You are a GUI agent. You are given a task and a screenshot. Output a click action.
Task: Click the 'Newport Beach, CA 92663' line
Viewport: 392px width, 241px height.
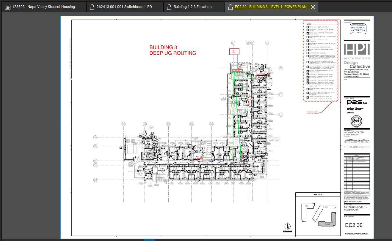[356, 74]
